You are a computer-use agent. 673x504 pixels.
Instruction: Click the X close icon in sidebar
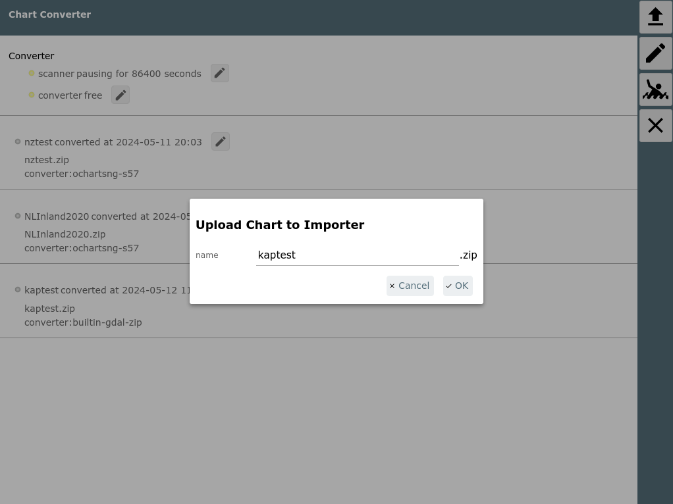tap(655, 126)
